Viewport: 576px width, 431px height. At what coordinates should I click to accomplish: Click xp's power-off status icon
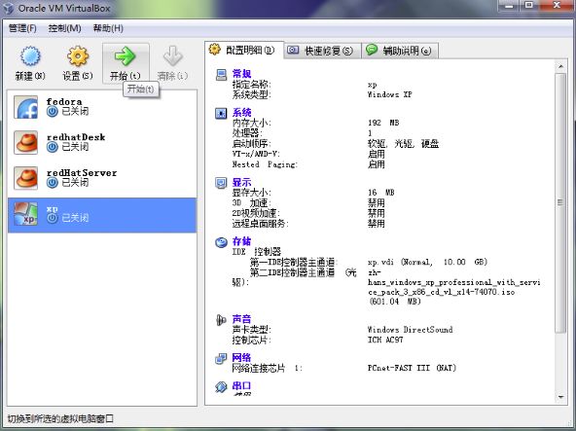pyautogui.click(x=53, y=218)
